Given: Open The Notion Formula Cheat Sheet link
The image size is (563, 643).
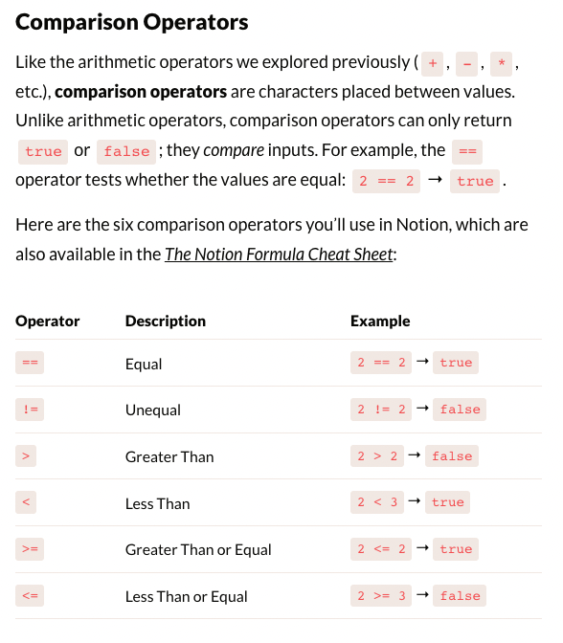Looking at the screenshot, I should [279, 255].
